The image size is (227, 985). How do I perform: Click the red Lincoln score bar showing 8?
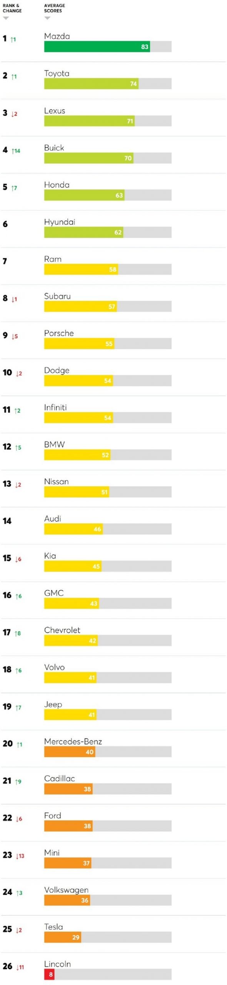tap(49, 975)
